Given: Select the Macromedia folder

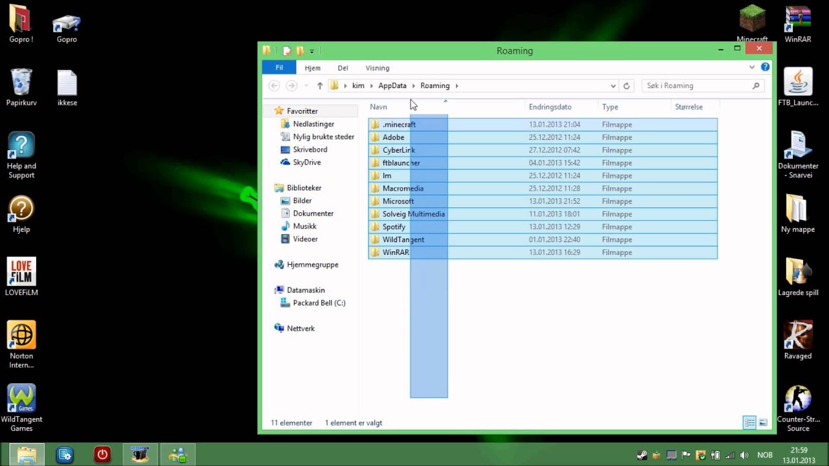Looking at the screenshot, I should [543, 188].
